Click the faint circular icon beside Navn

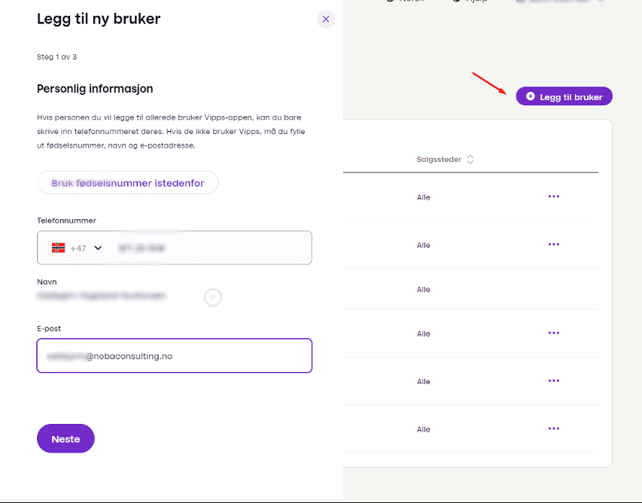pos(213,297)
